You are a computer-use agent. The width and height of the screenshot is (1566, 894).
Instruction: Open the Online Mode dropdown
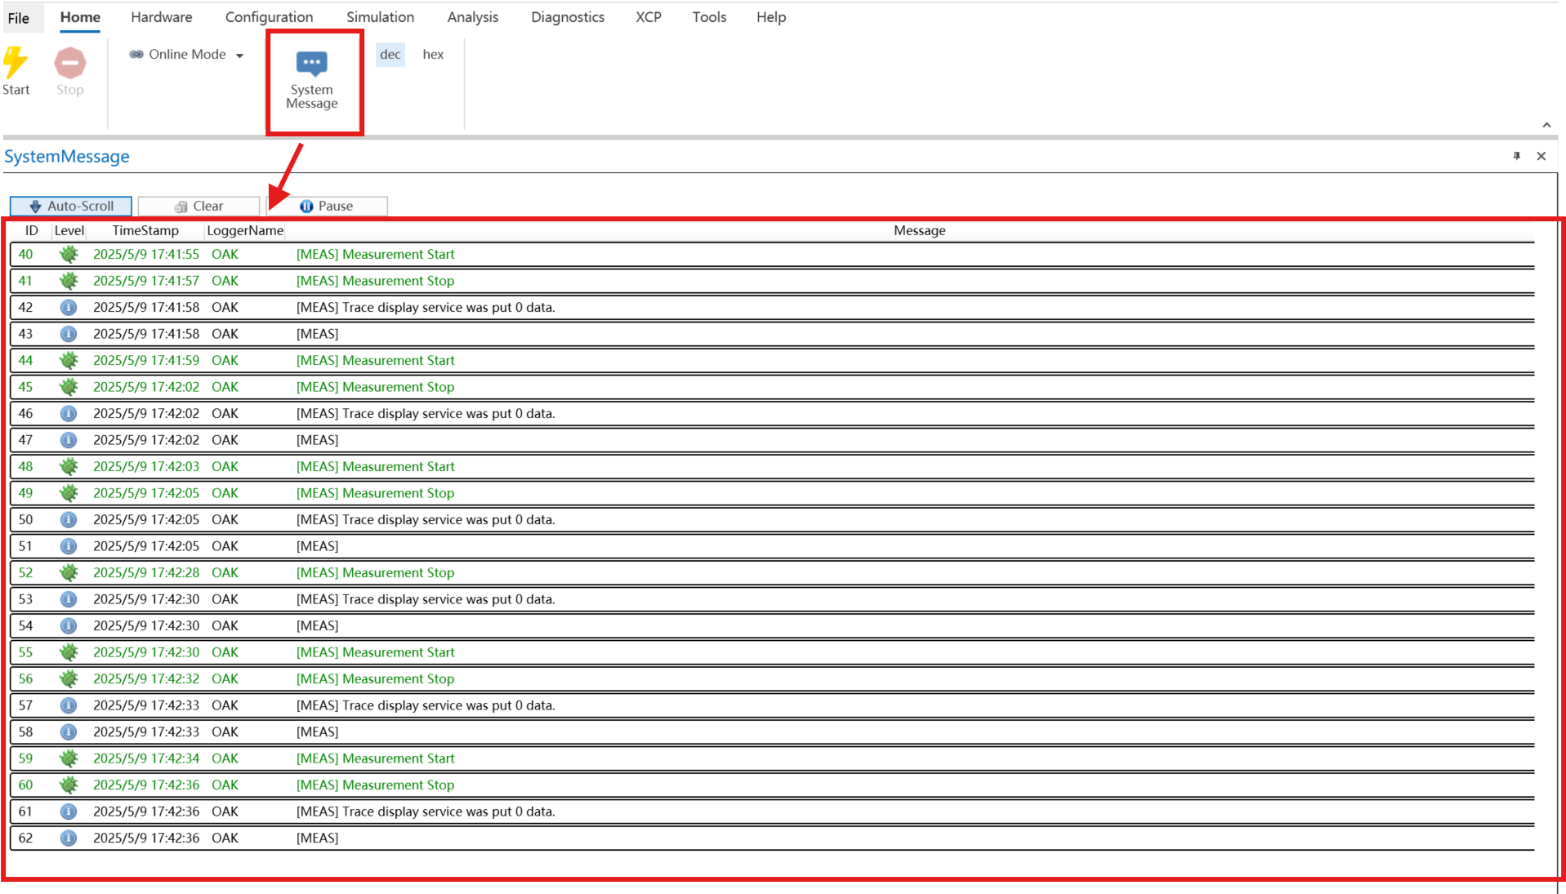point(187,55)
